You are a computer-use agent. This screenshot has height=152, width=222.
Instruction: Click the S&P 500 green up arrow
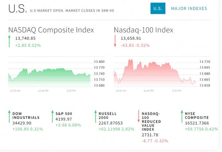pyautogui.click(x=52, y=117)
